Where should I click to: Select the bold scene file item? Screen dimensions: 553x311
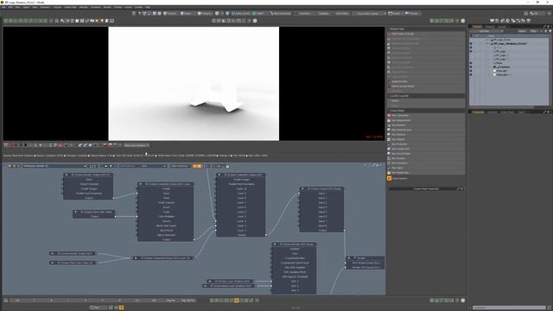(509, 44)
